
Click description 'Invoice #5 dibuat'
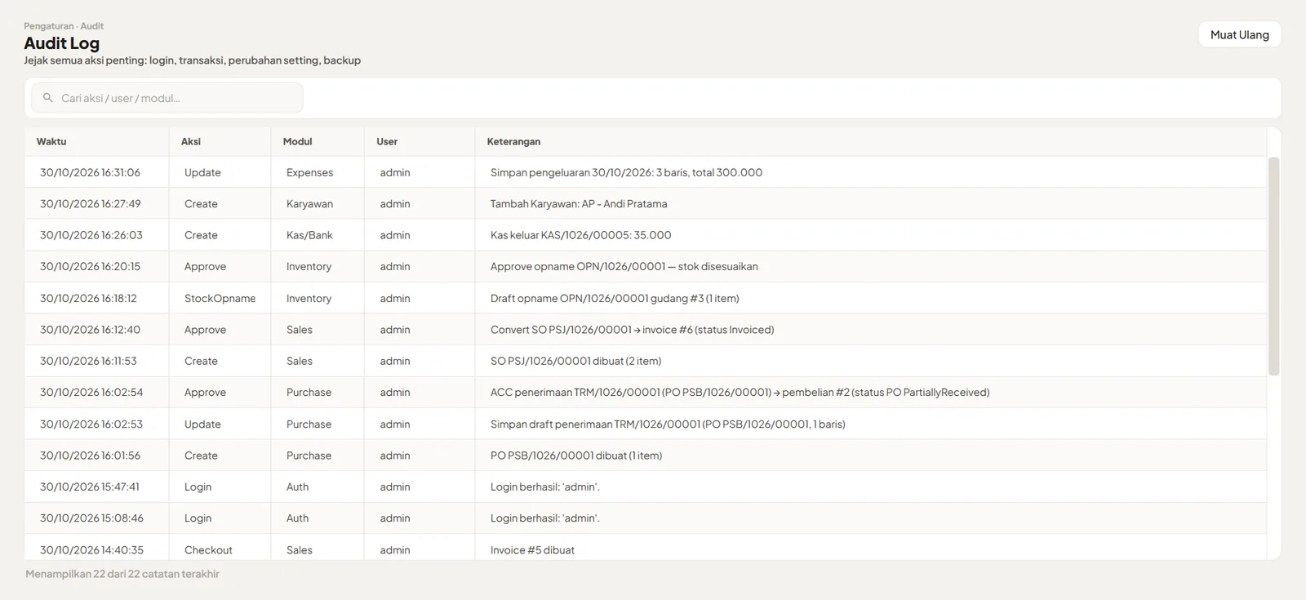click(x=532, y=549)
